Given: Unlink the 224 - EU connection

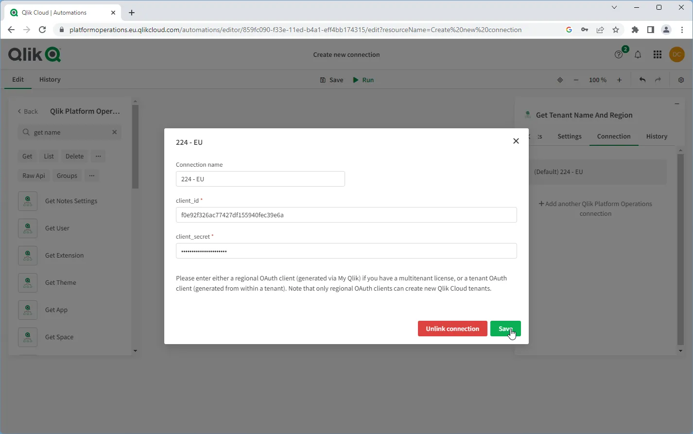Looking at the screenshot, I should pos(452,329).
